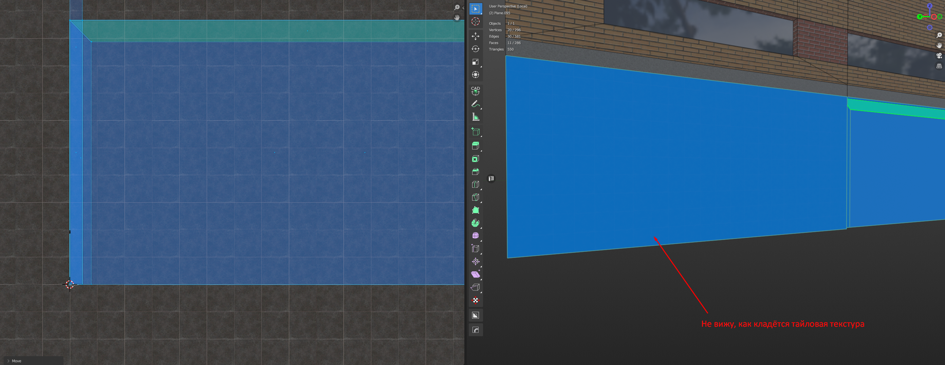Choose the Rotate tool
Viewport: 945px width, 365px height.
click(x=476, y=49)
